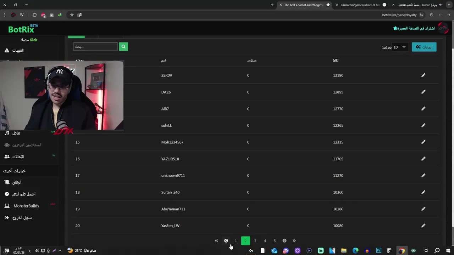454x255 pixels.
Task: Click the BotRix logo
Action: [x=23, y=29]
